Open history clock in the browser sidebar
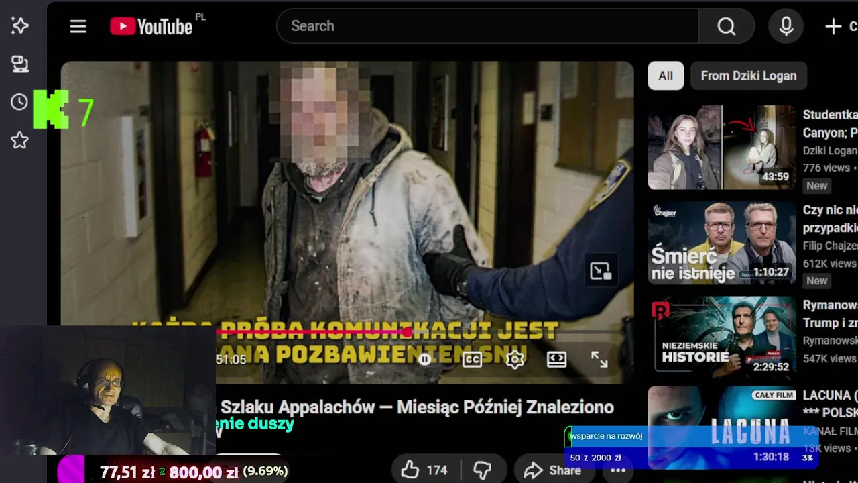The height and width of the screenshot is (483, 858). [x=19, y=102]
